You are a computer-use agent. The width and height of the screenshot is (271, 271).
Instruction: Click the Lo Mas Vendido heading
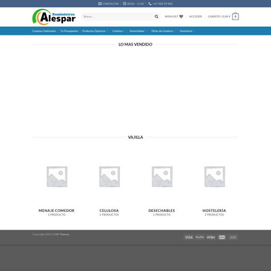click(135, 45)
